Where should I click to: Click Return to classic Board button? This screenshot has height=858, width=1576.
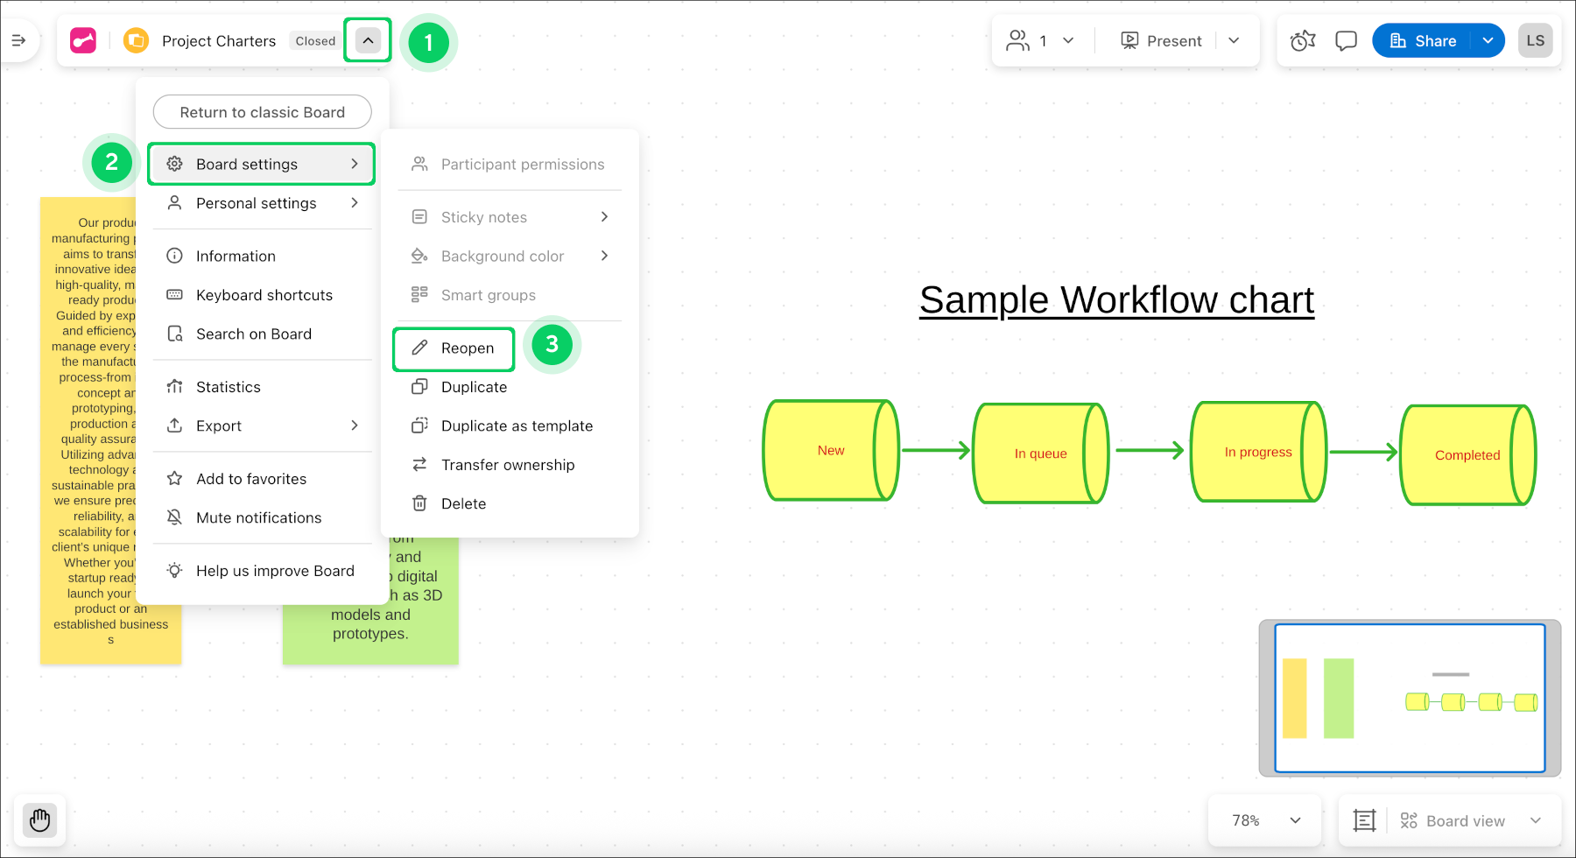pyautogui.click(x=262, y=112)
